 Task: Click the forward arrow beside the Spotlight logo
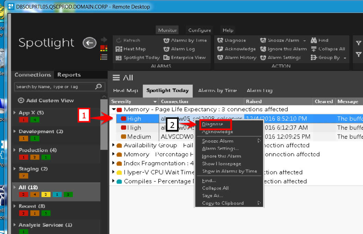pyautogui.click(x=104, y=39)
